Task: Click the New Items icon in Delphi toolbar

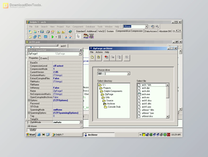Action: click(30, 32)
